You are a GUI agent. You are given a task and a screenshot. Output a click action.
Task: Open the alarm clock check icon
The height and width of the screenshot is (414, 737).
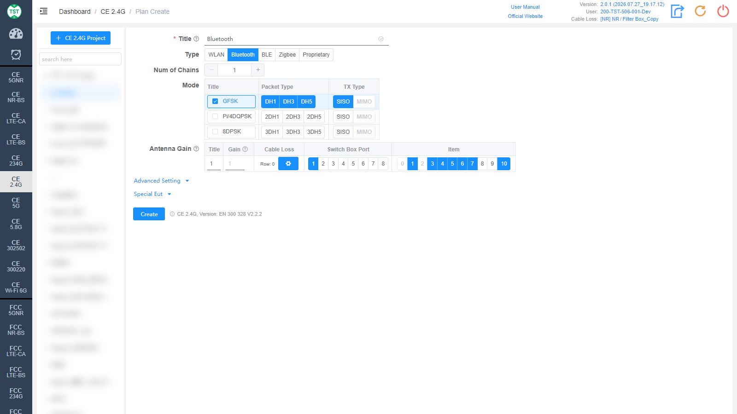coord(16,55)
